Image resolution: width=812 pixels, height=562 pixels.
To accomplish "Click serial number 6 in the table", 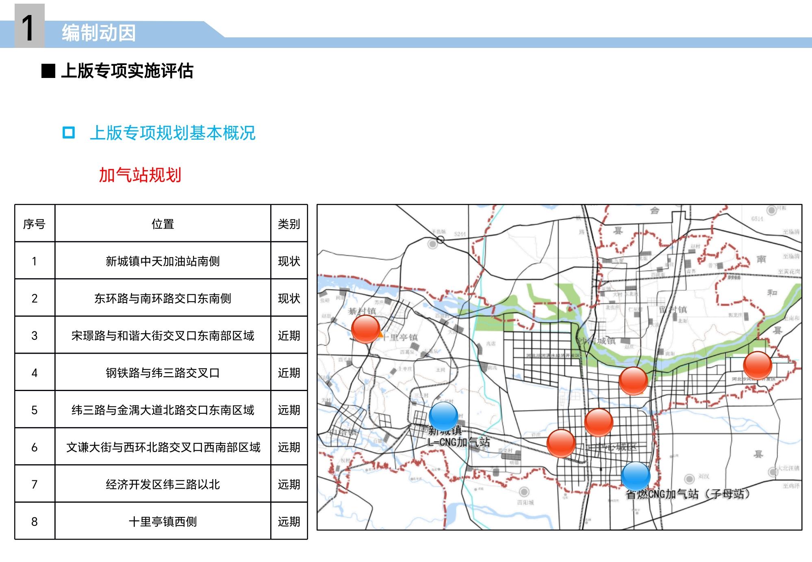I will (x=35, y=447).
